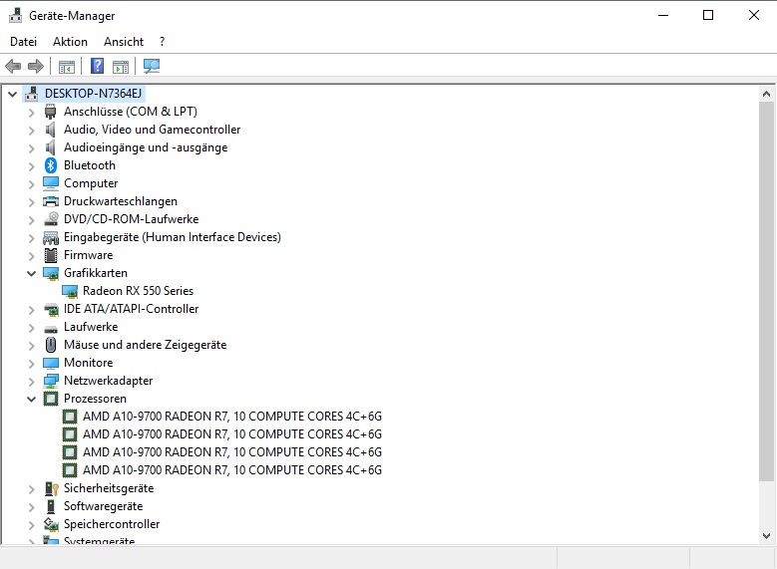777x569 pixels.
Task: Click the computer icon beside DESKTOP-N7364EJ
Action: click(32, 94)
